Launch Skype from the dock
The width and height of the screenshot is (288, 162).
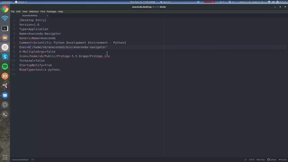pyautogui.click(x=5, y=57)
